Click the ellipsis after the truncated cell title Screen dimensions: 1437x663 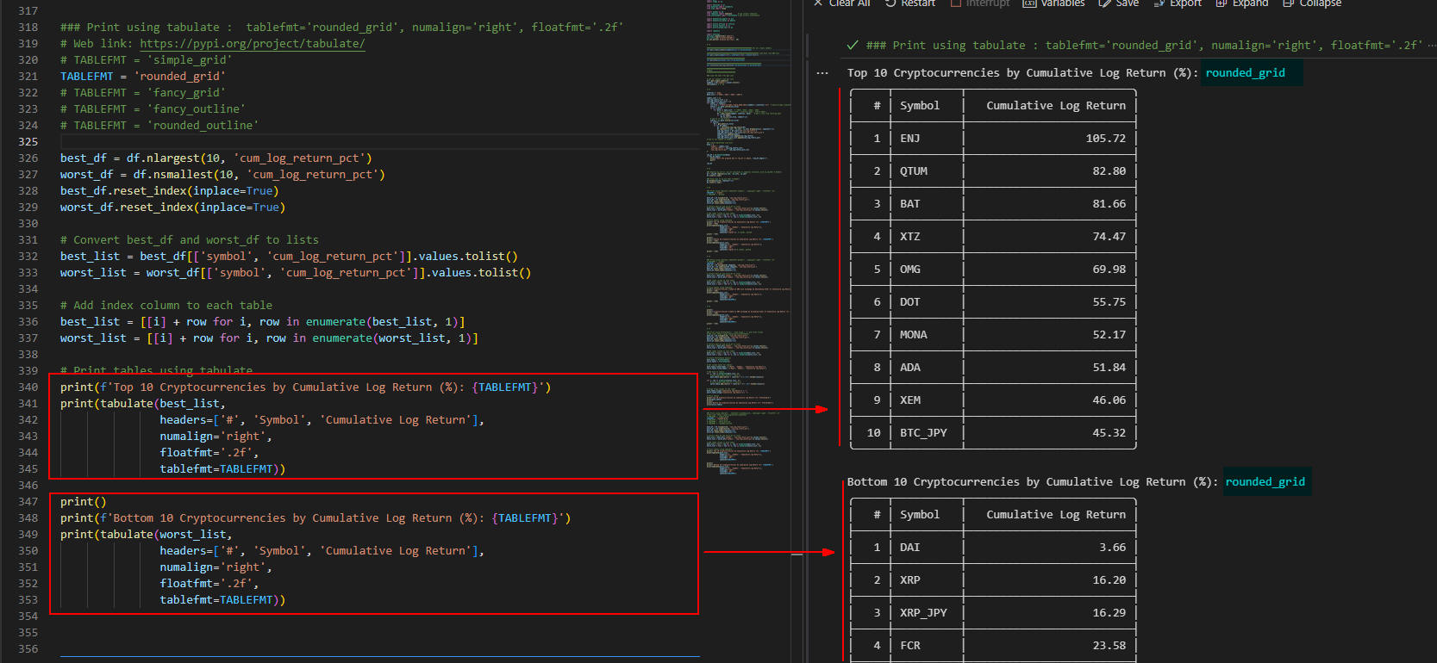[1431, 46]
